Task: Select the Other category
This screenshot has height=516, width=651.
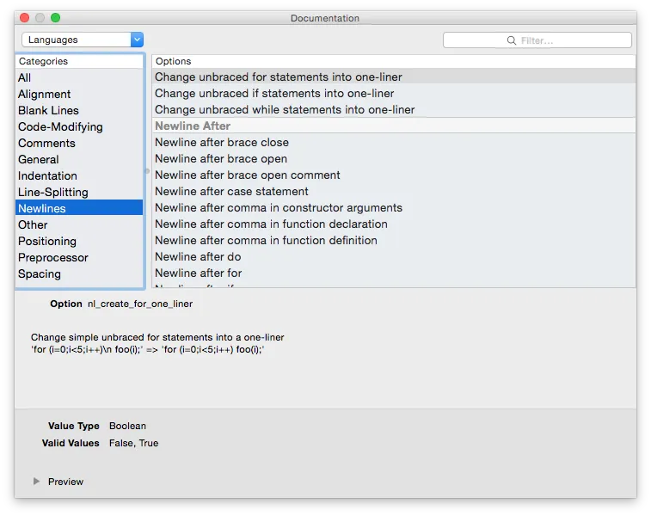Action: pyautogui.click(x=79, y=224)
